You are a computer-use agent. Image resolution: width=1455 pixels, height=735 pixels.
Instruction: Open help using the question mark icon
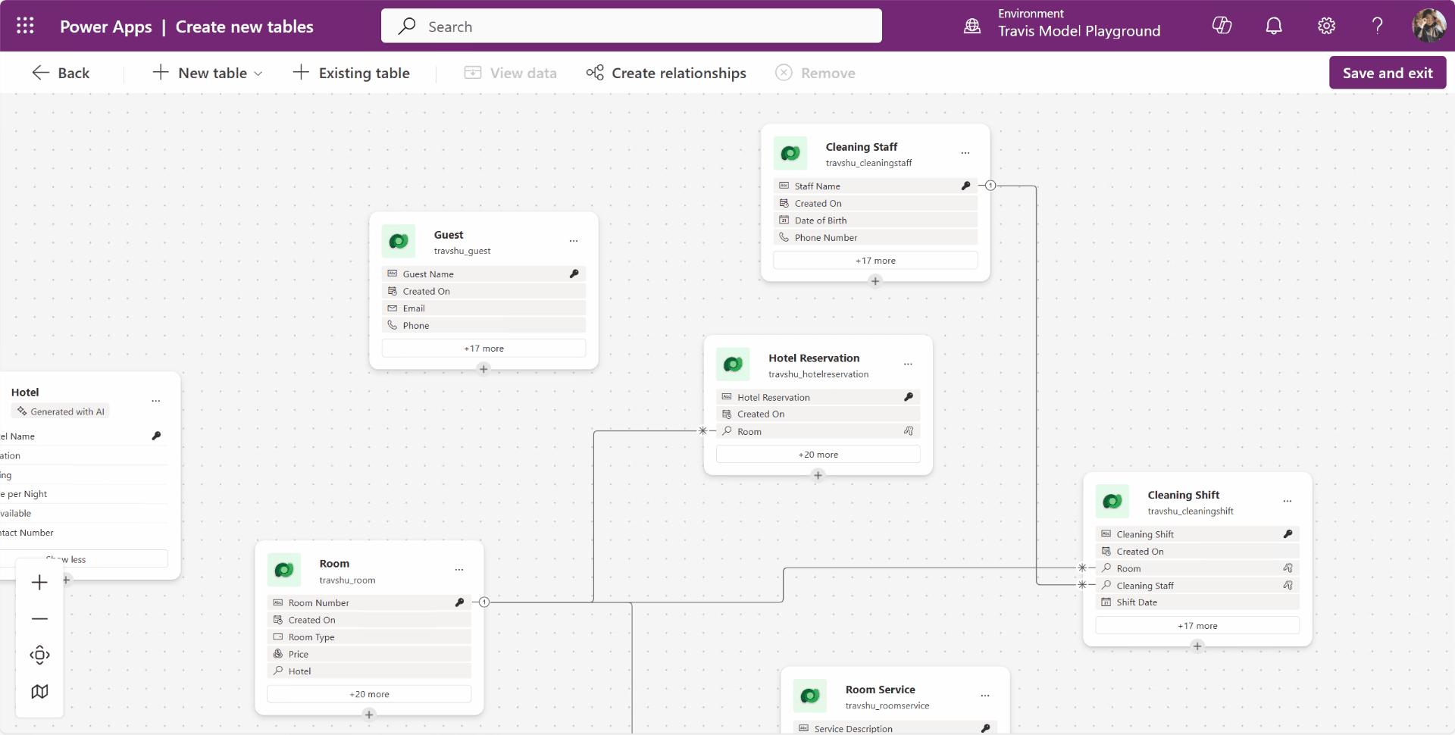coord(1377,25)
